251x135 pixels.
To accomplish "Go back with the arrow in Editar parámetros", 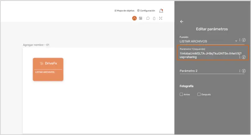I will click(x=182, y=22).
